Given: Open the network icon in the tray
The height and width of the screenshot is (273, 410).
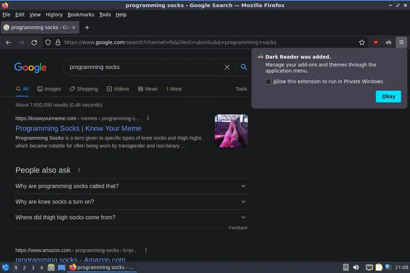Looking at the screenshot, I should tap(369, 268).
